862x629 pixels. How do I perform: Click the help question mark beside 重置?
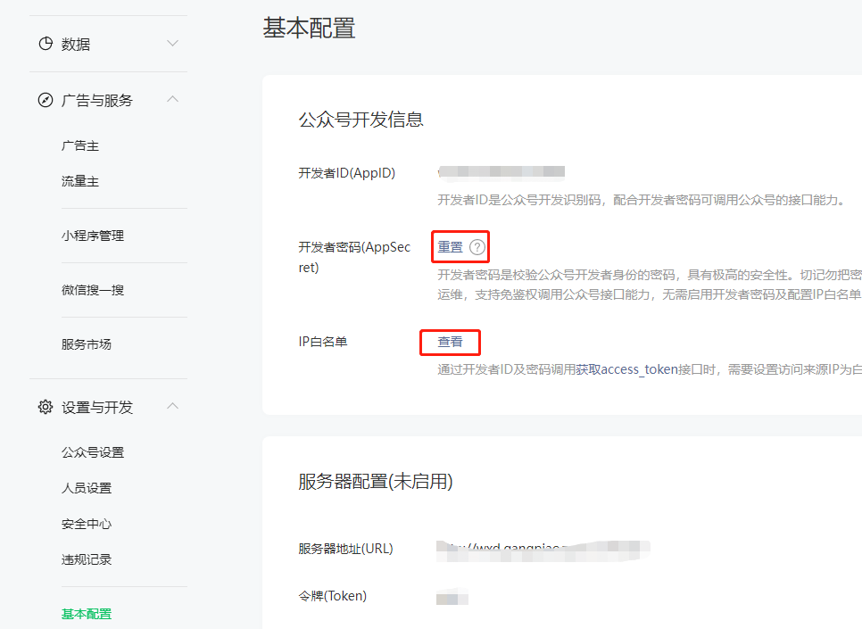coord(477,247)
